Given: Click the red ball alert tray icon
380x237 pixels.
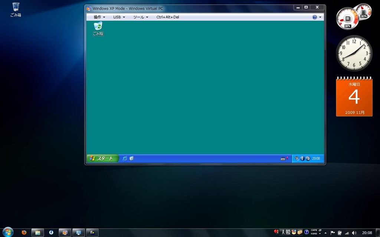Looking at the screenshot, I should [276, 232].
